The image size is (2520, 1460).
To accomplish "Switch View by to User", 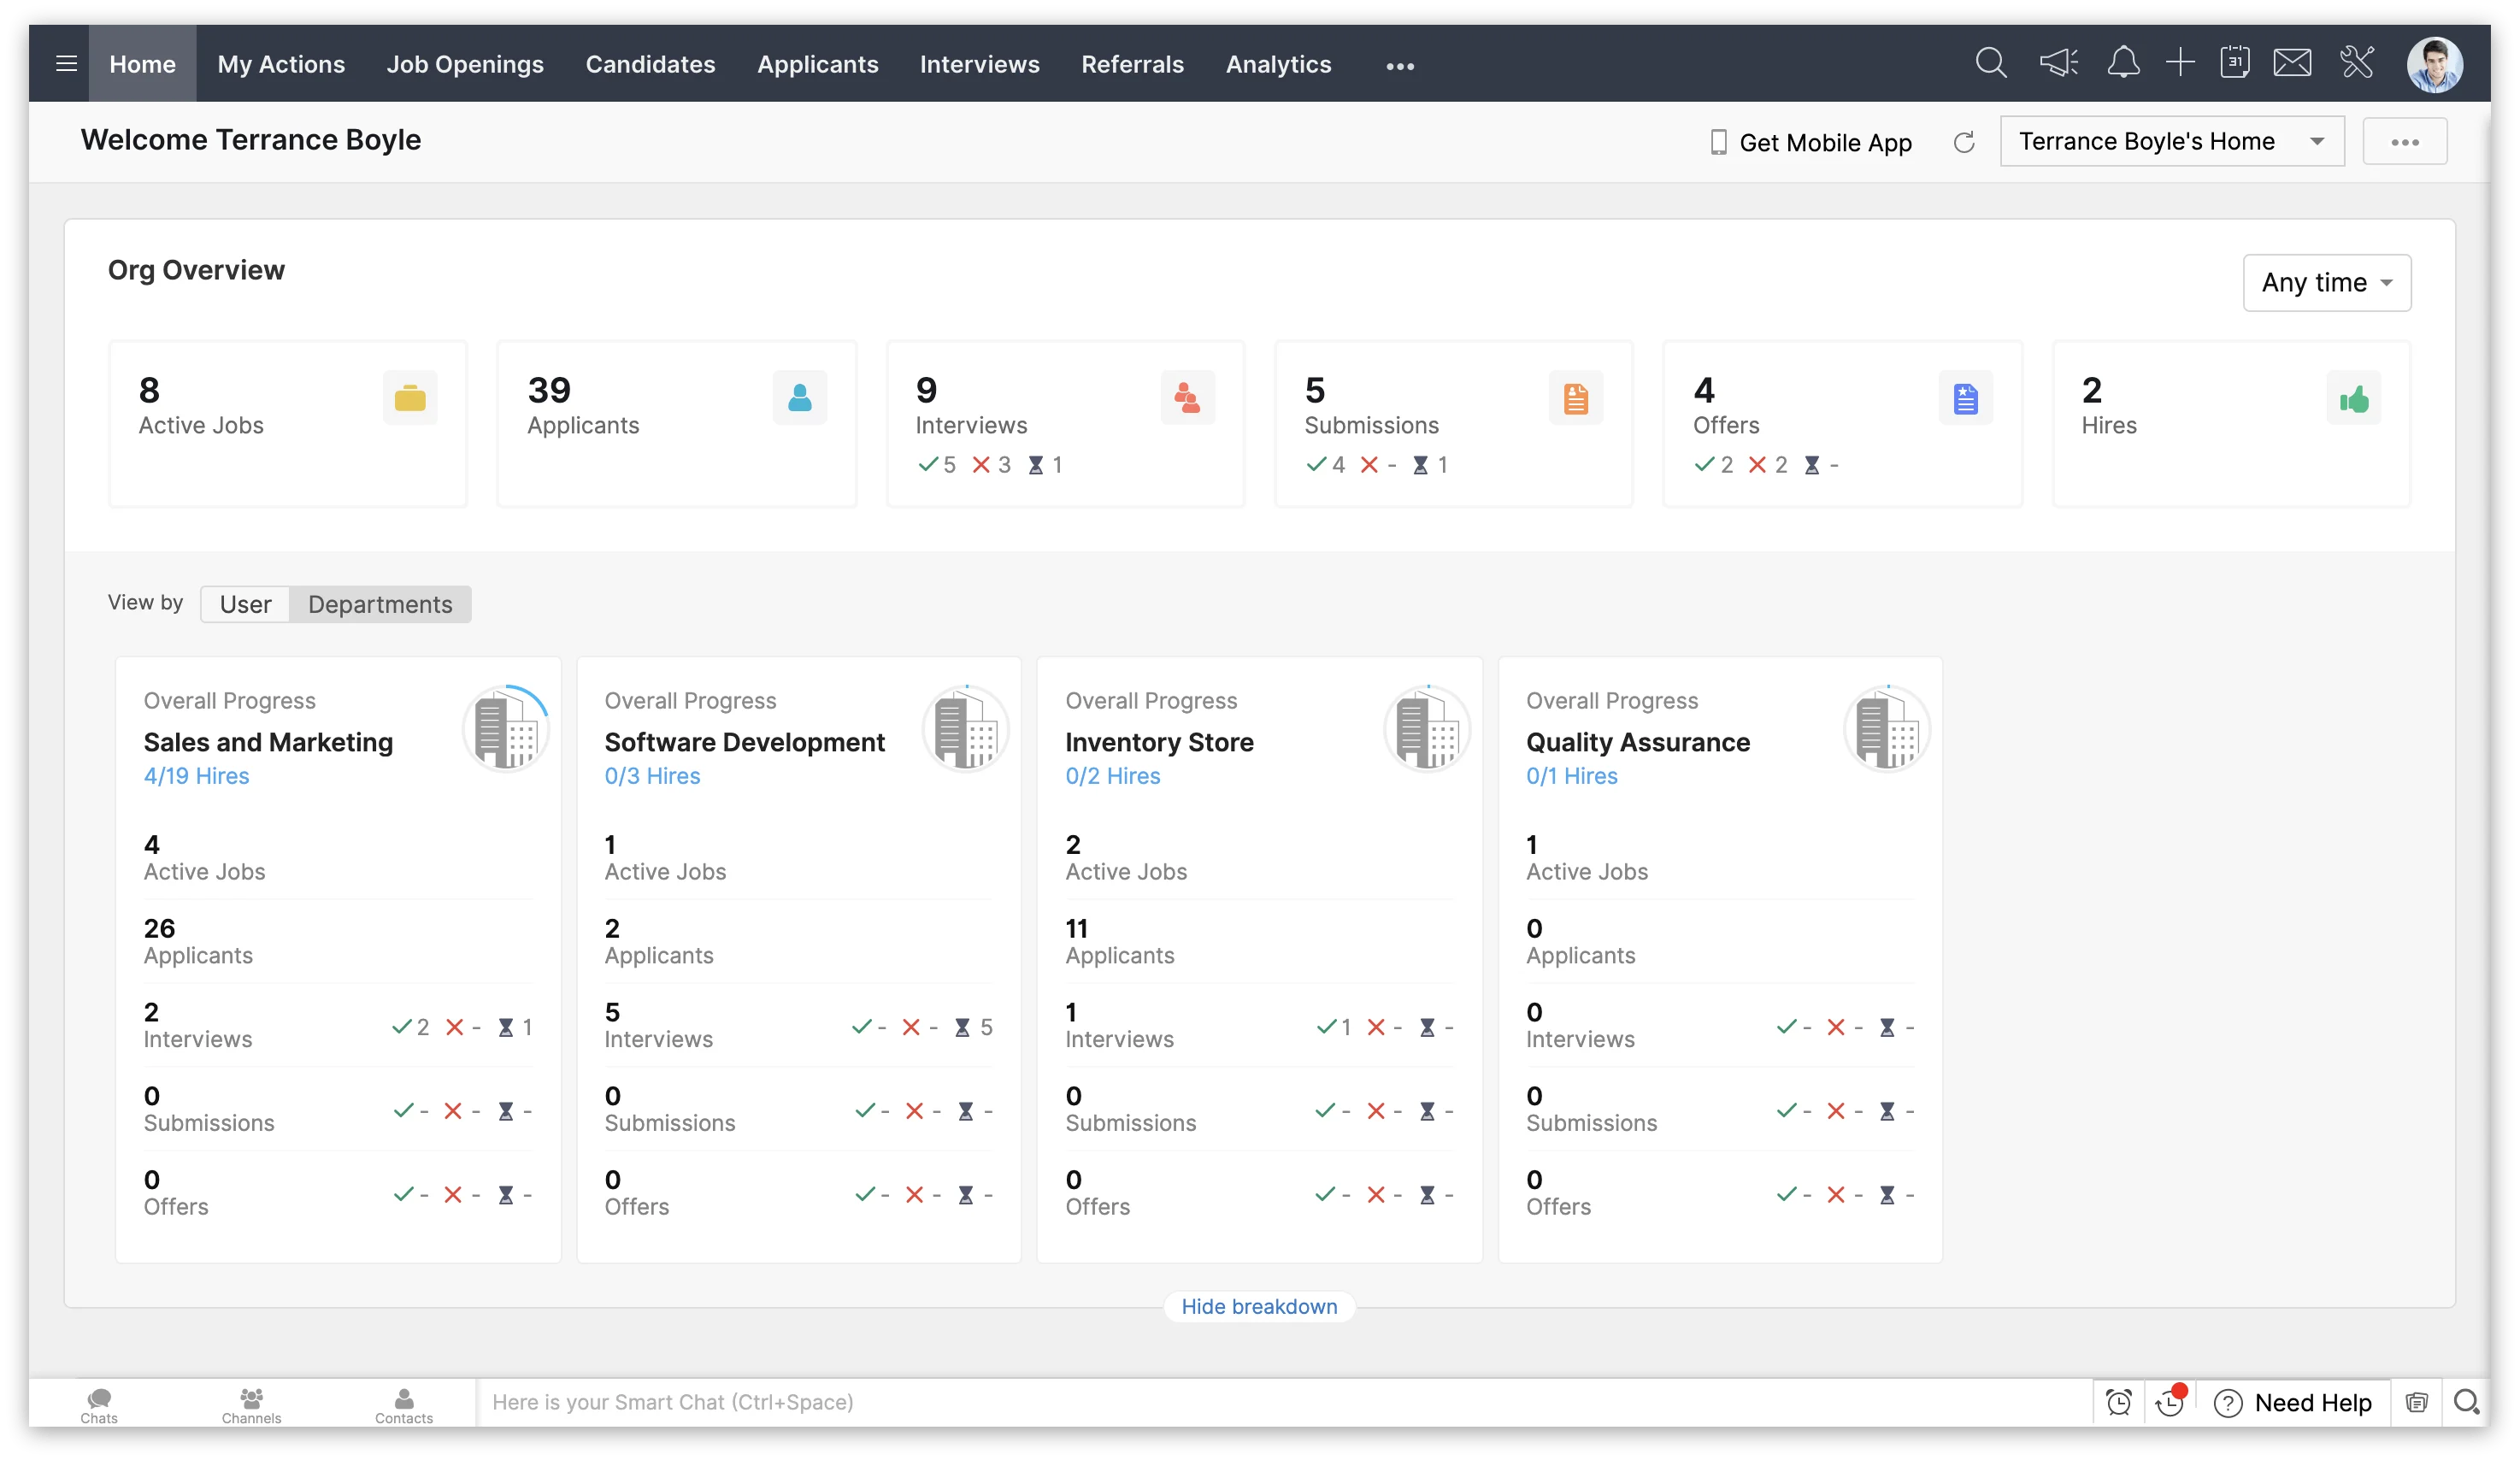I will [x=245, y=604].
